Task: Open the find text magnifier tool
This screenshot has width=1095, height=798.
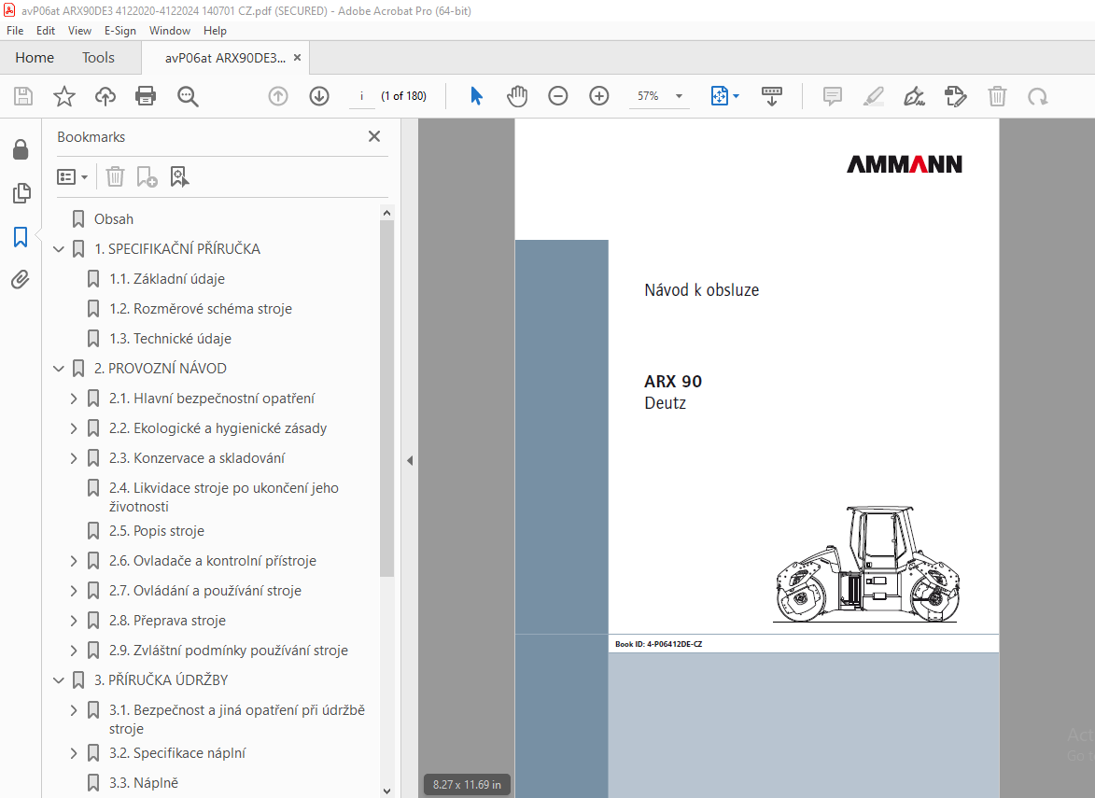Action: tap(188, 96)
